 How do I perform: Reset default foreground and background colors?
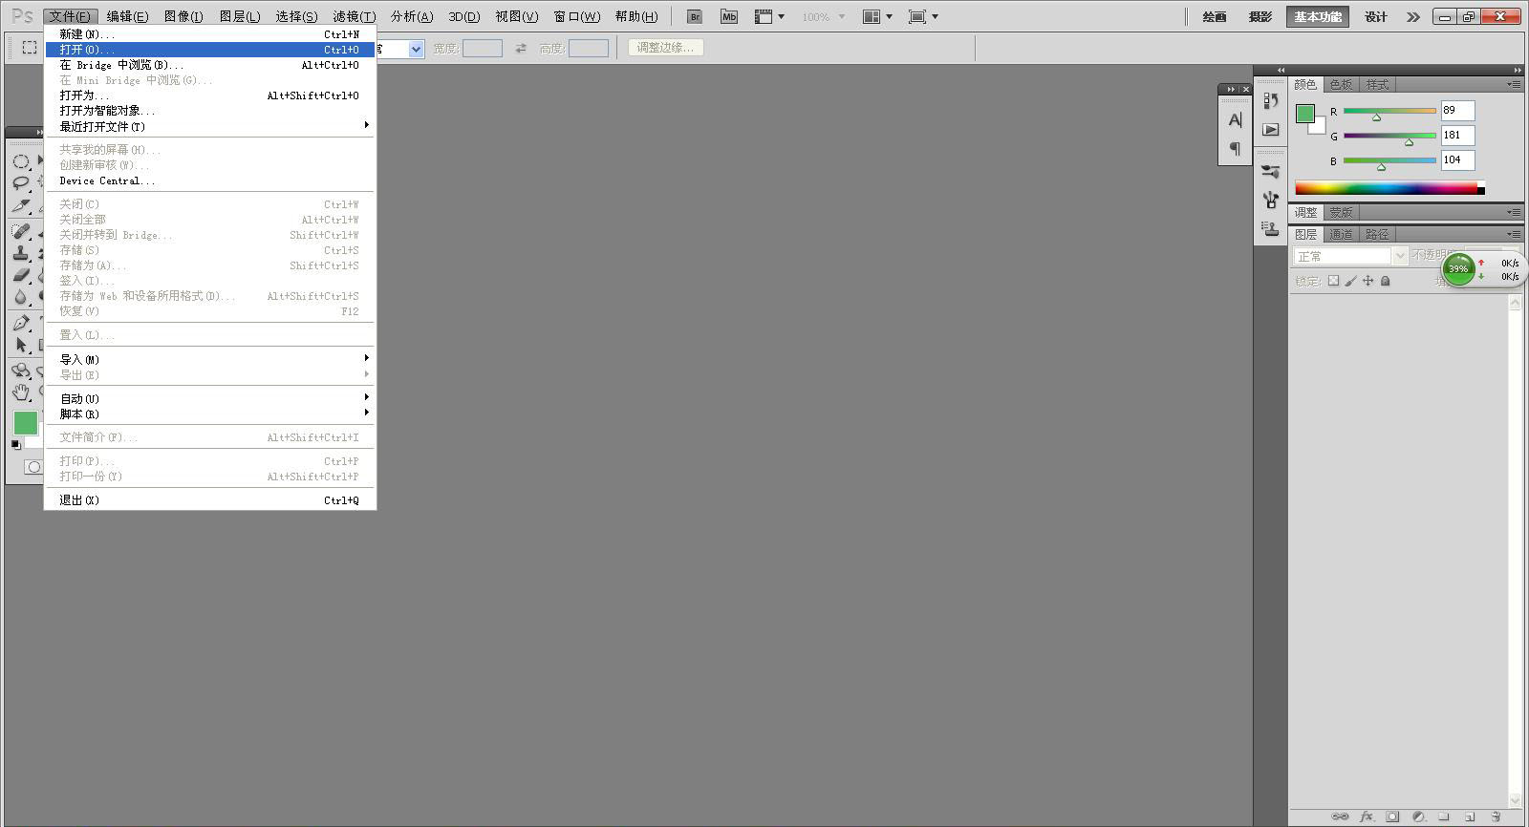pos(16,444)
